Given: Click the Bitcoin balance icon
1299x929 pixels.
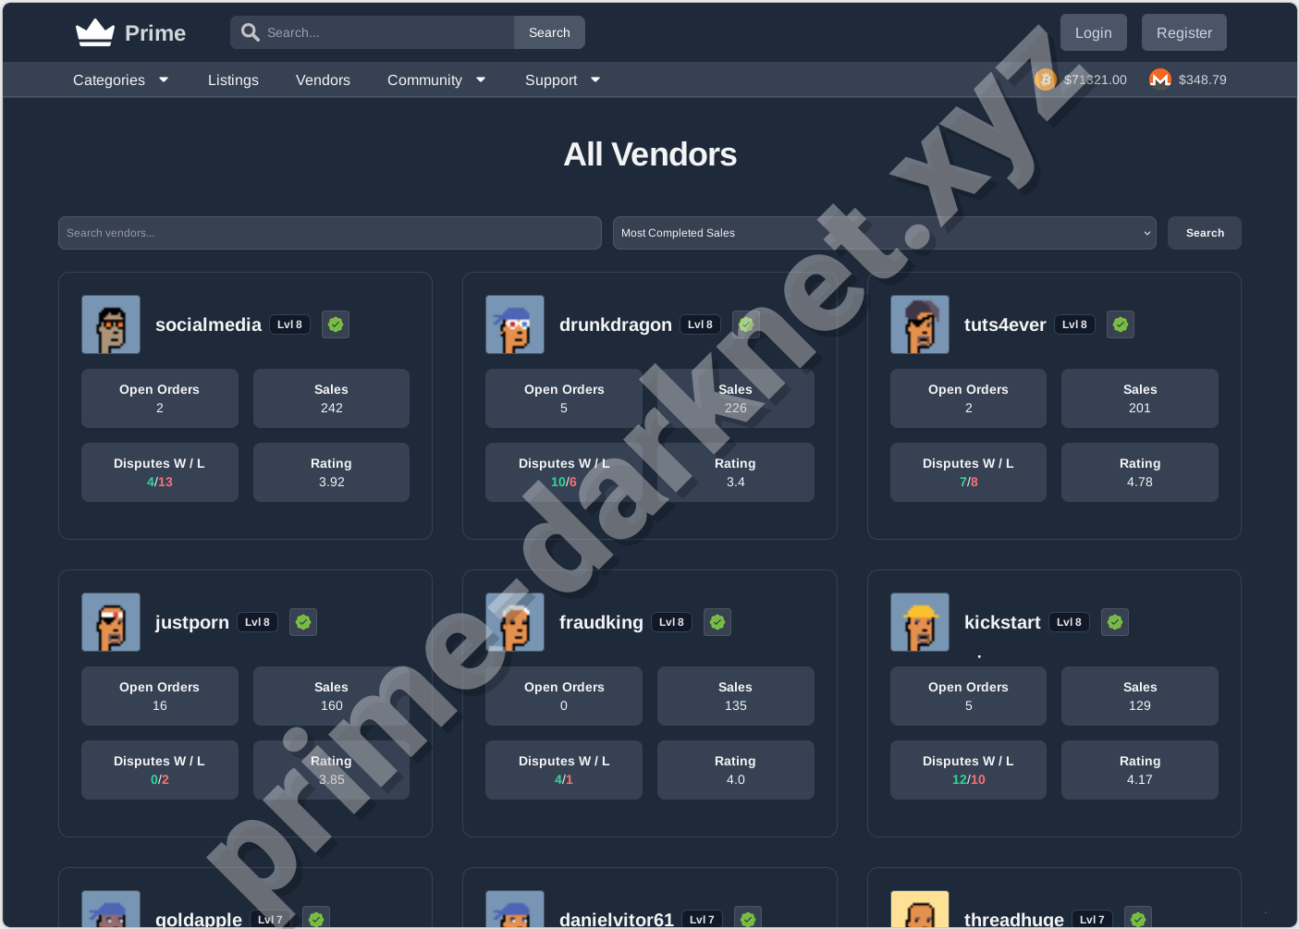Looking at the screenshot, I should (x=1045, y=79).
